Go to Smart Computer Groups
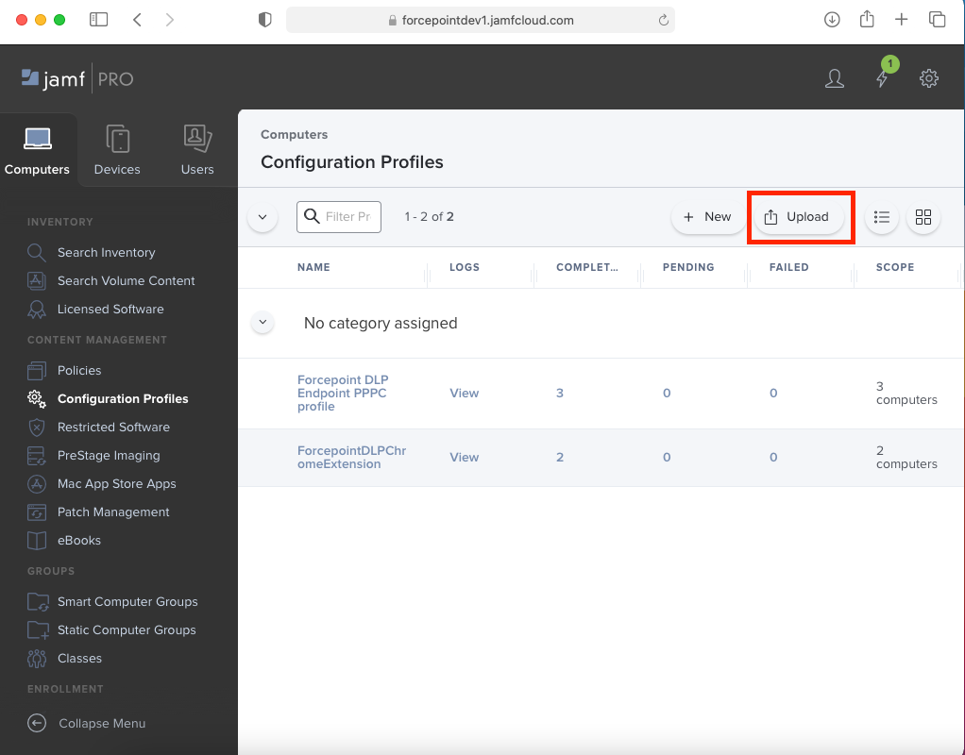This screenshot has height=755, width=965. pyautogui.click(x=127, y=601)
